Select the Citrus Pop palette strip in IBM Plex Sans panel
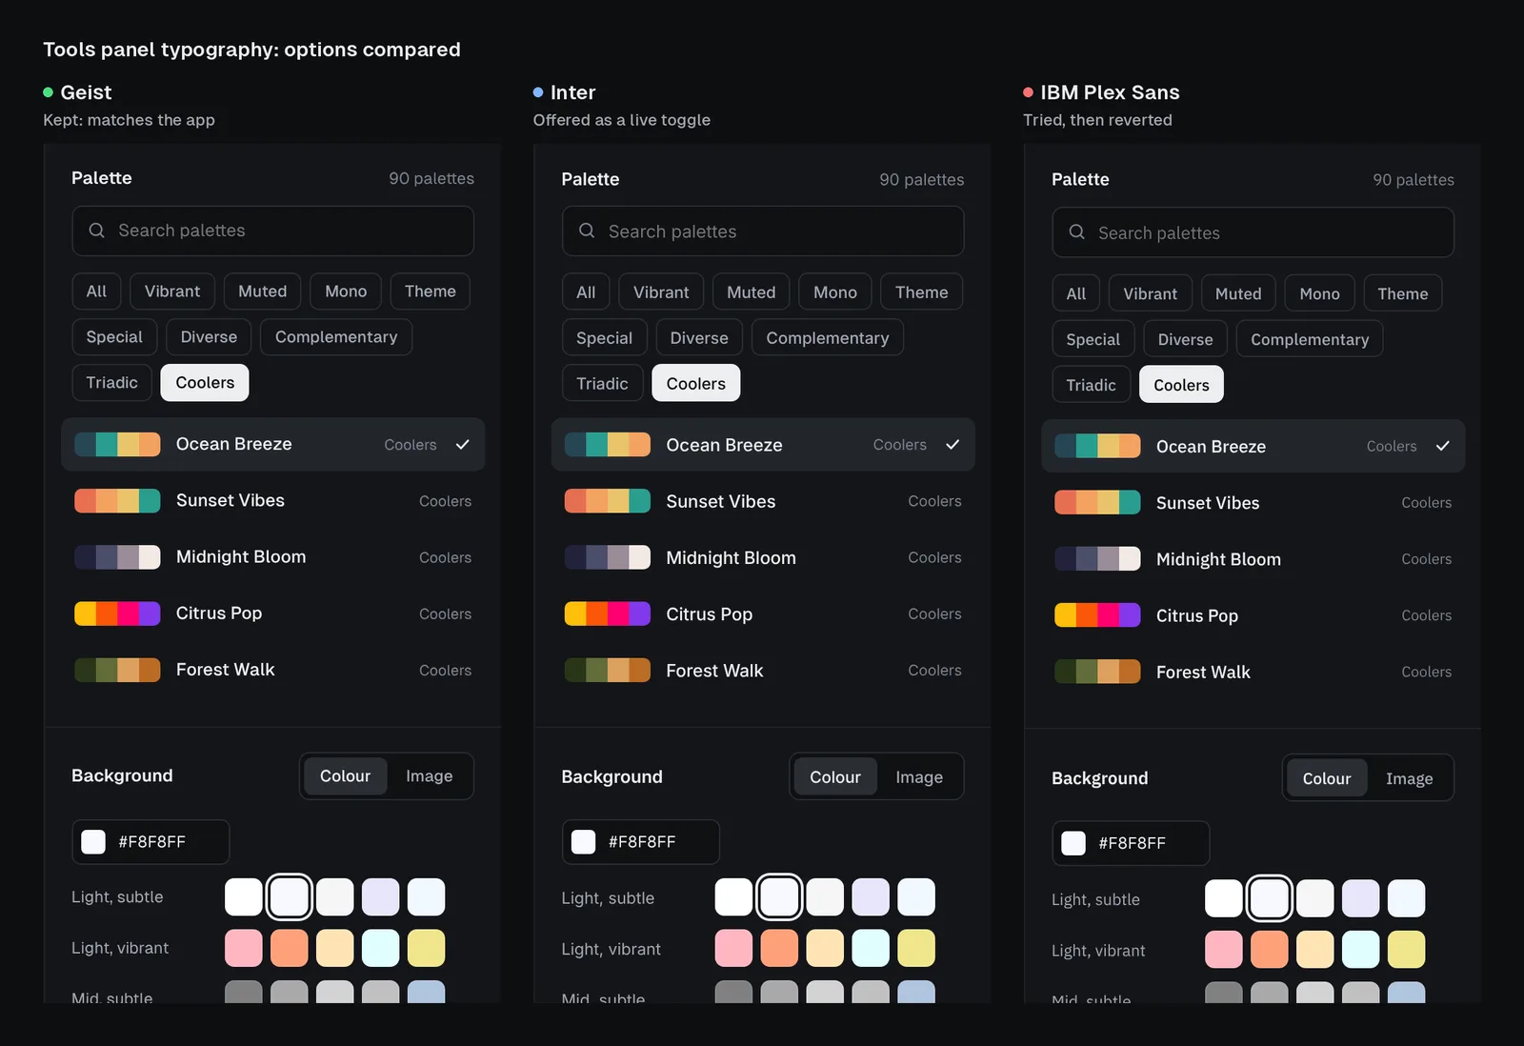Image resolution: width=1524 pixels, height=1046 pixels. pos(1097,614)
